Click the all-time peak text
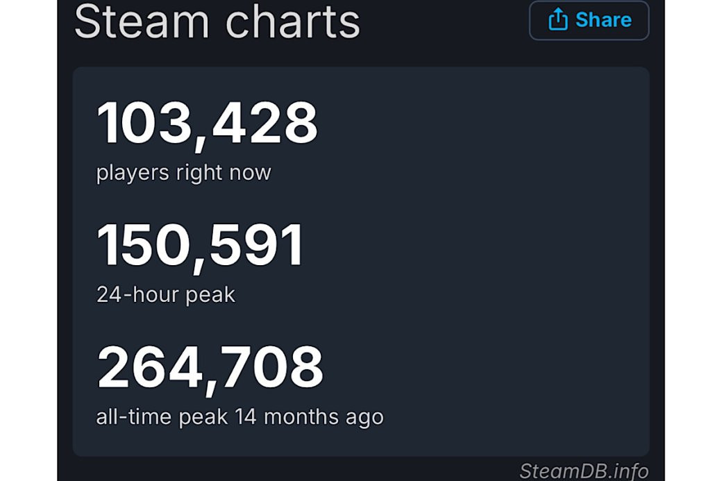Image resolution: width=722 pixels, height=481 pixels. (162, 417)
